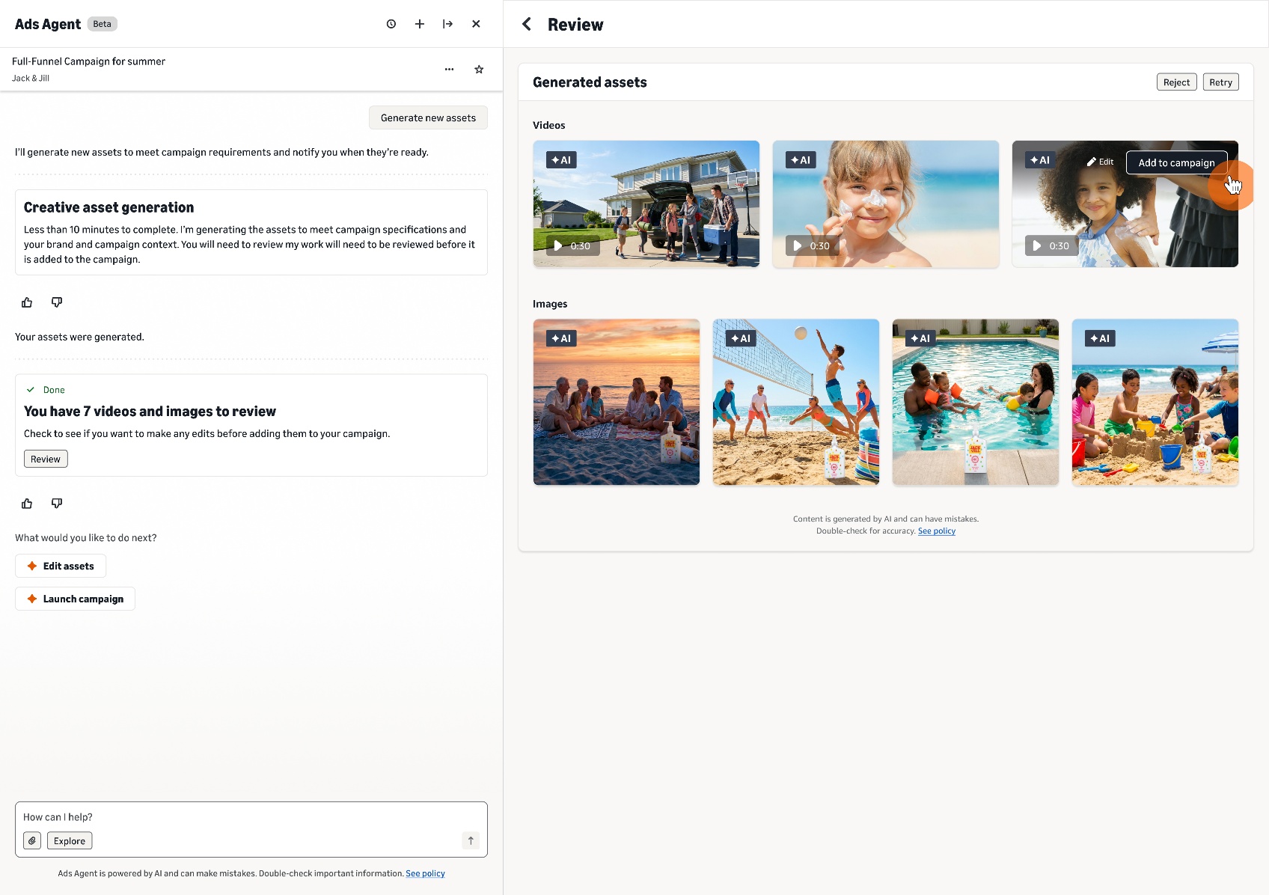Retry generating assets
This screenshot has height=895, width=1269.
1220,82
